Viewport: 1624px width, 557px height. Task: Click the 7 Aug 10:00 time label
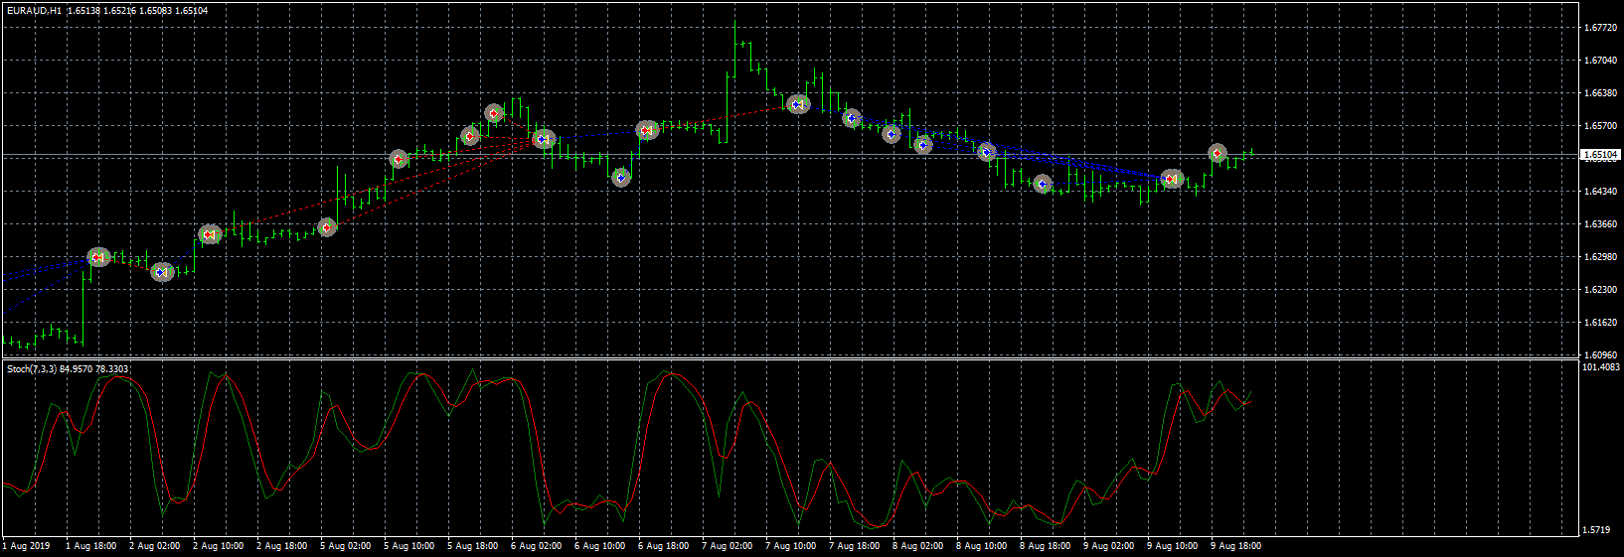pos(791,546)
